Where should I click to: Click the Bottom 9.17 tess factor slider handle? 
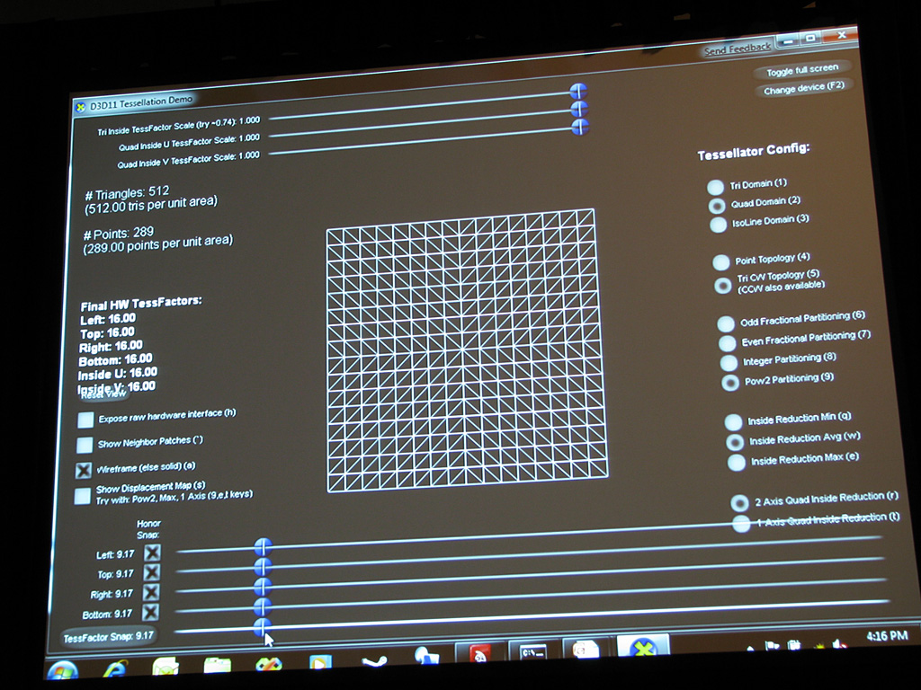click(x=263, y=606)
